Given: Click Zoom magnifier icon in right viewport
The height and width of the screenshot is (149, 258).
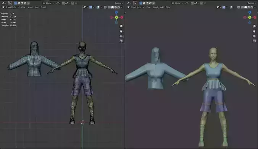Looking at the screenshot, I should (254, 26).
